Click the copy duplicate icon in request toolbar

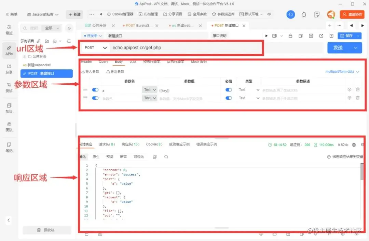coord(301,36)
